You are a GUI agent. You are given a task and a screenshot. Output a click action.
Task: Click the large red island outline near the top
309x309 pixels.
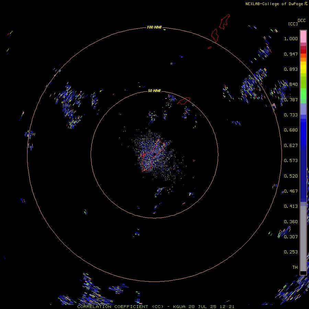coord(225,22)
